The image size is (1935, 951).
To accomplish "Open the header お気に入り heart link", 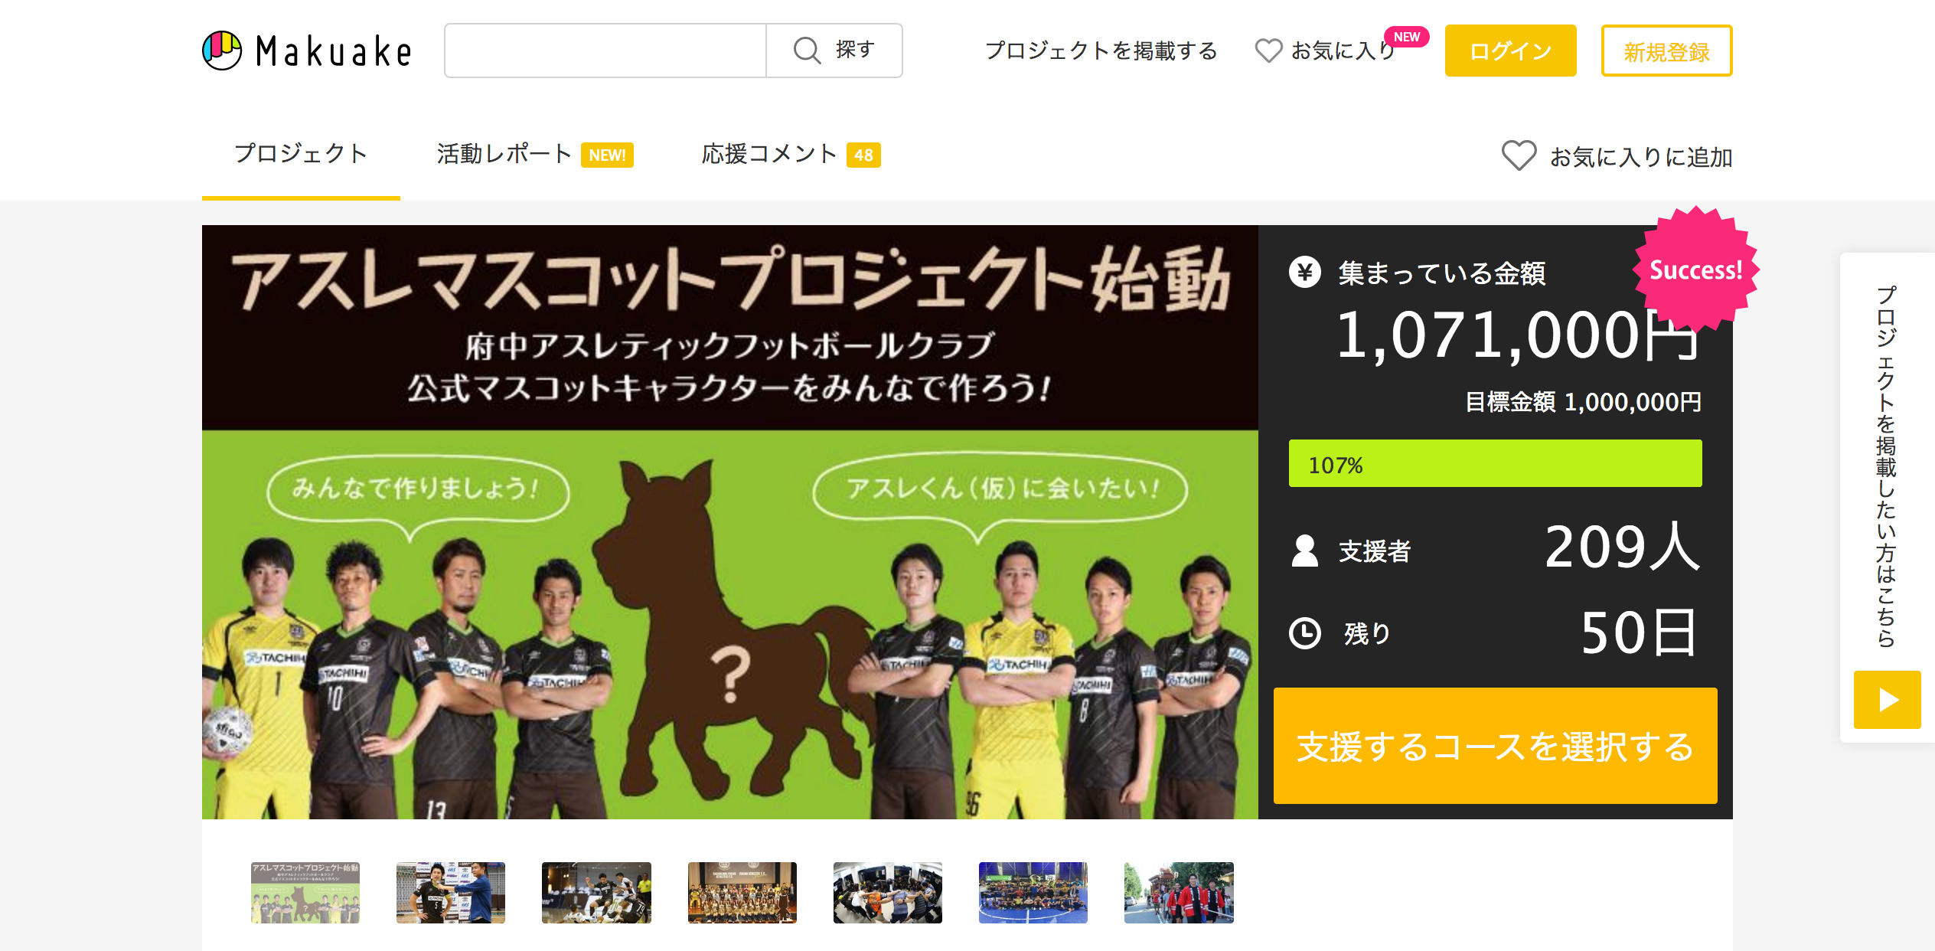I will tap(1325, 51).
